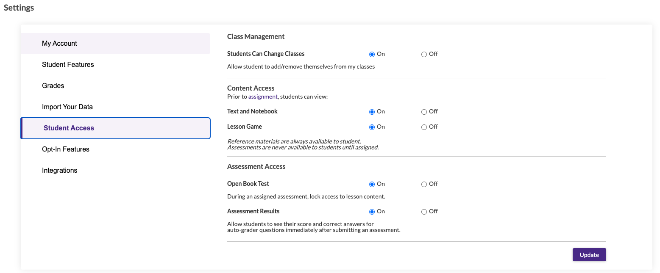Viewport: 660px width, 273px height.
Task: Turn off Lesson Game viewing
Action: (423, 127)
